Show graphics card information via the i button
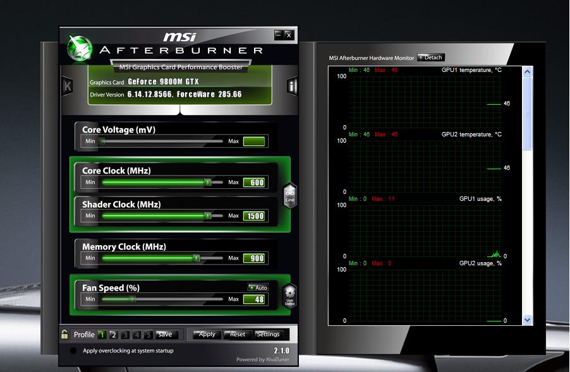The image size is (570, 372). coord(292,86)
